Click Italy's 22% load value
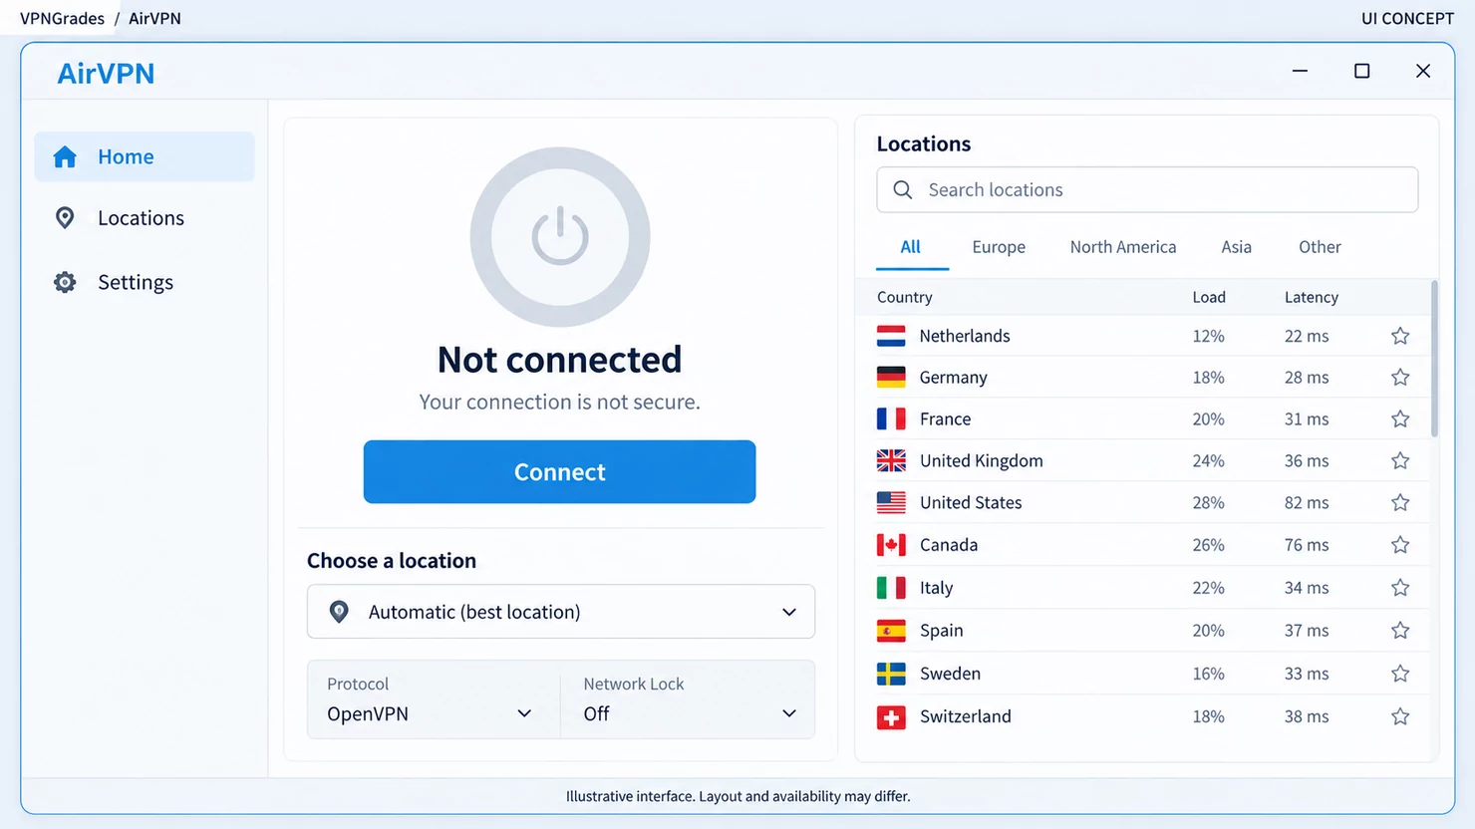This screenshot has width=1475, height=829. pyautogui.click(x=1208, y=588)
